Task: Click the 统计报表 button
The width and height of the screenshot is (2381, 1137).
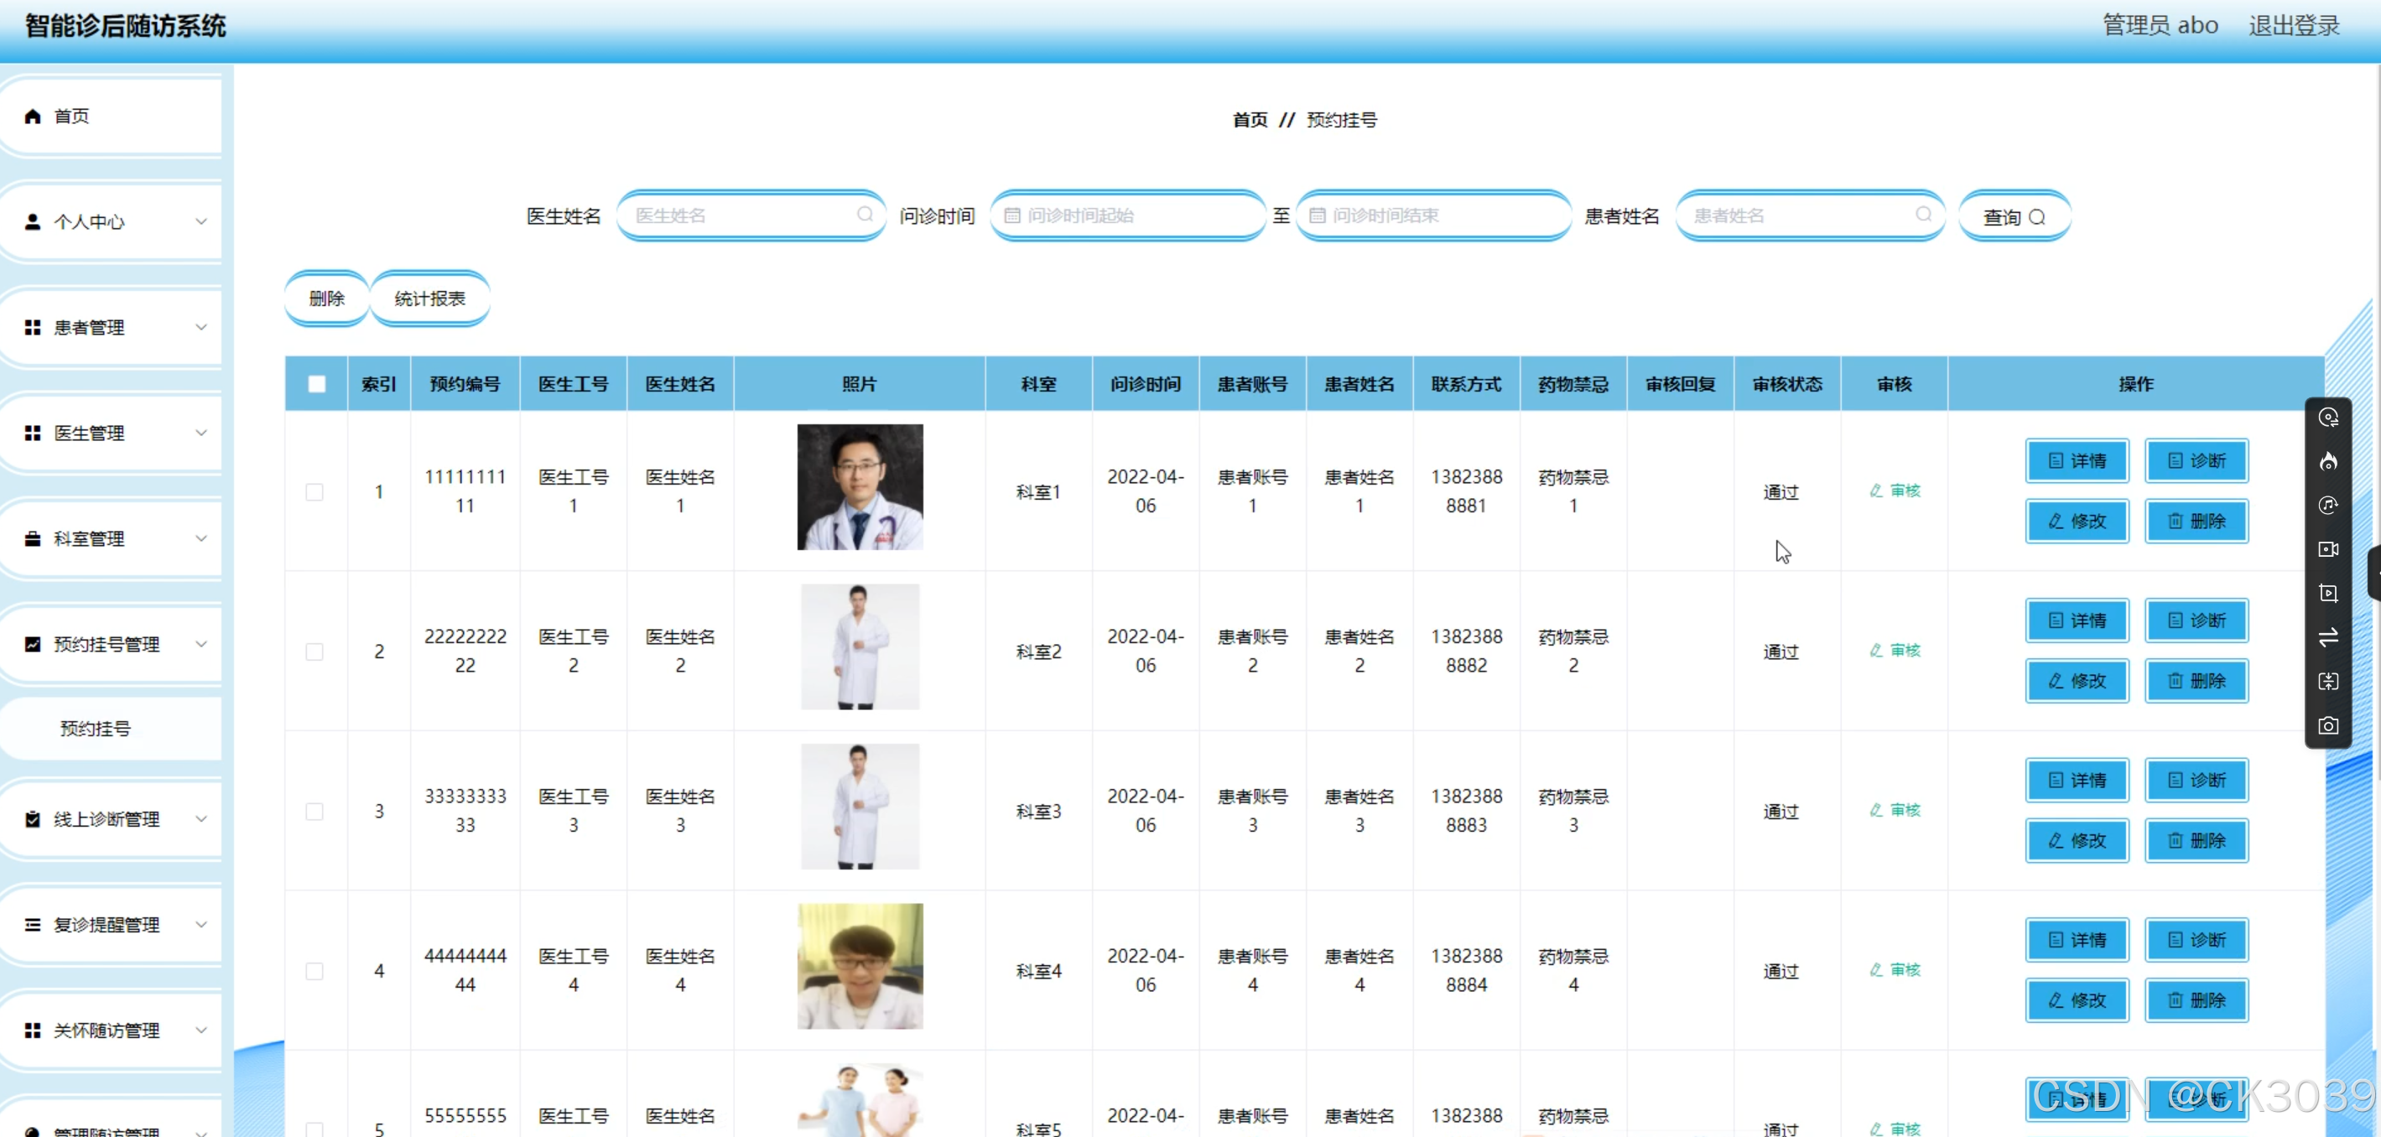Action: tap(429, 299)
